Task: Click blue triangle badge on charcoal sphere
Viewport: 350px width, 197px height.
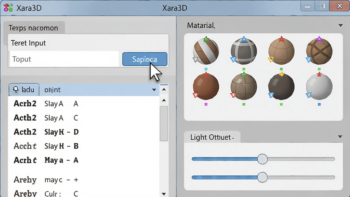Action: (x=271, y=95)
